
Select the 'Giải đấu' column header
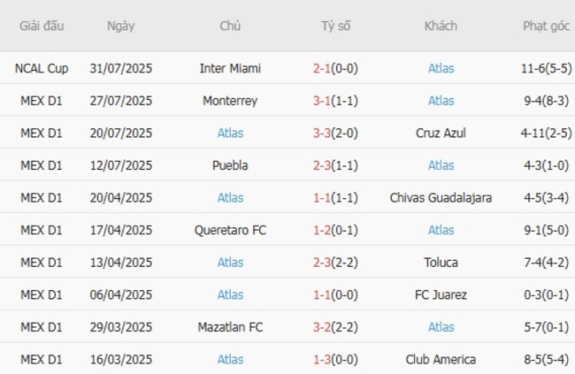tap(42, 26)
